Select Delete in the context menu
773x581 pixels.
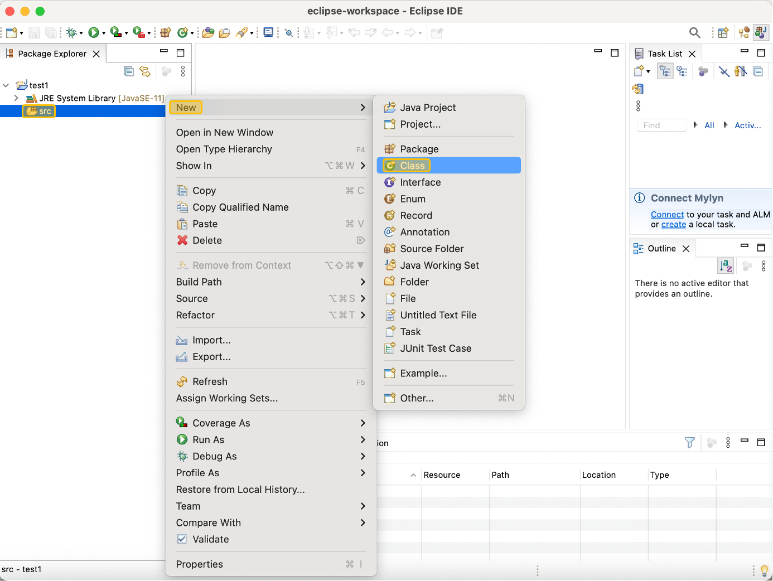(270, 240)
